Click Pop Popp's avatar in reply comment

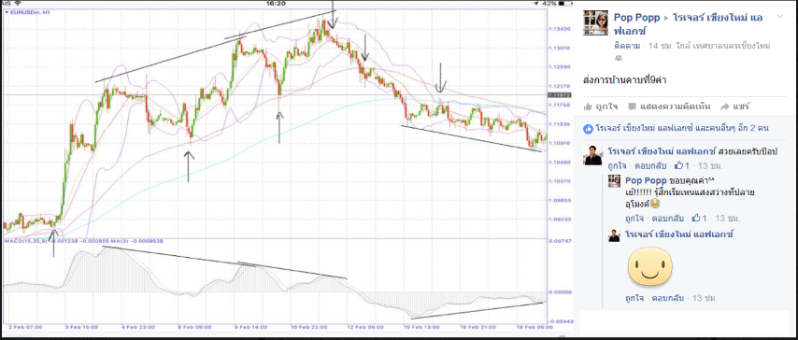tap(614, 181)
